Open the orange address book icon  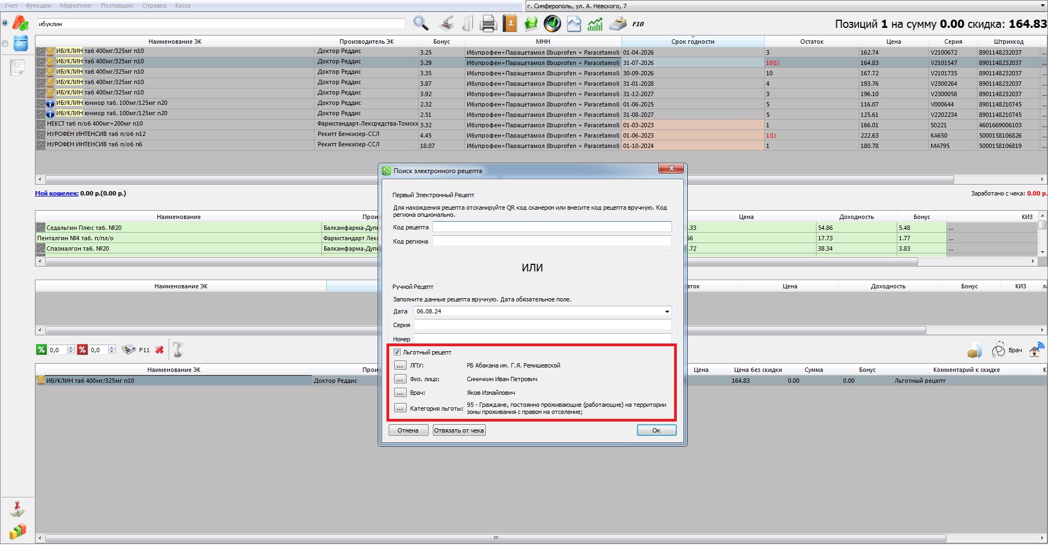pyautogui.click(x=509, y=23)
